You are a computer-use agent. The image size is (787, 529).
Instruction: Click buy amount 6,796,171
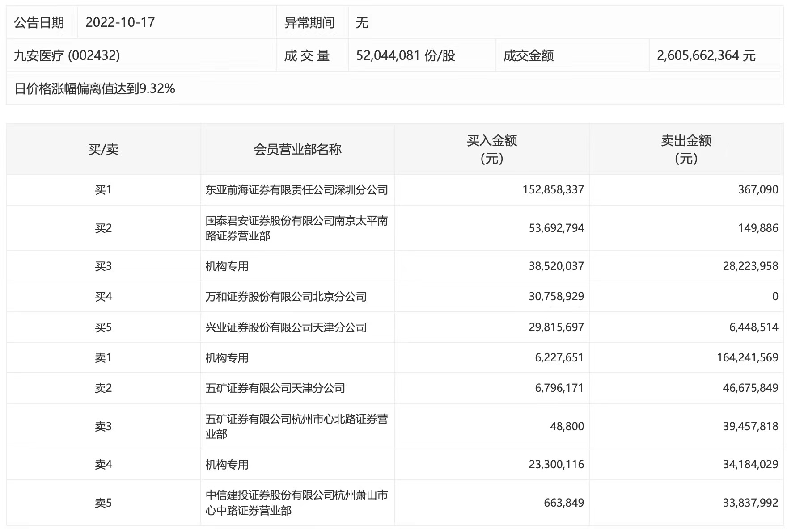click(559, 388)
